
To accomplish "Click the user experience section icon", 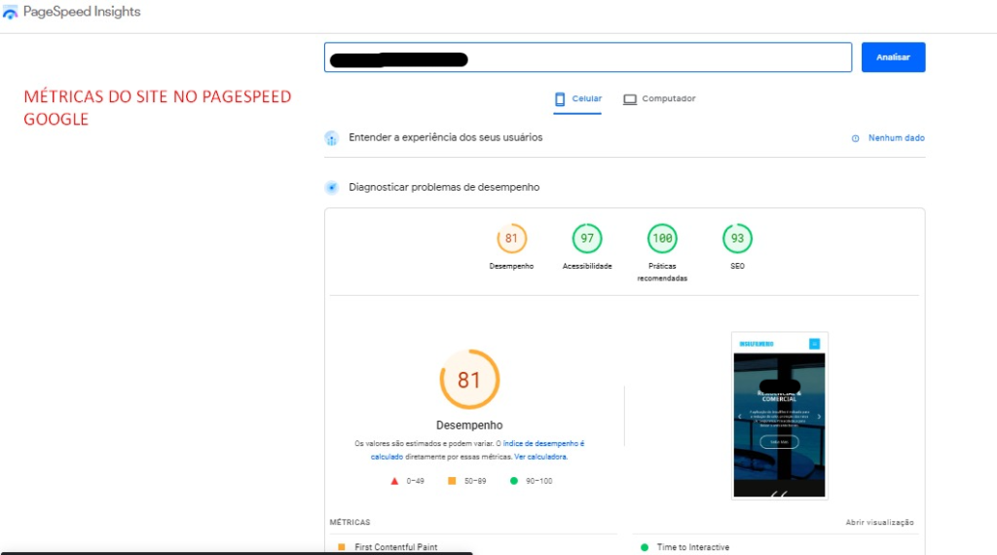I will (331, 138).
